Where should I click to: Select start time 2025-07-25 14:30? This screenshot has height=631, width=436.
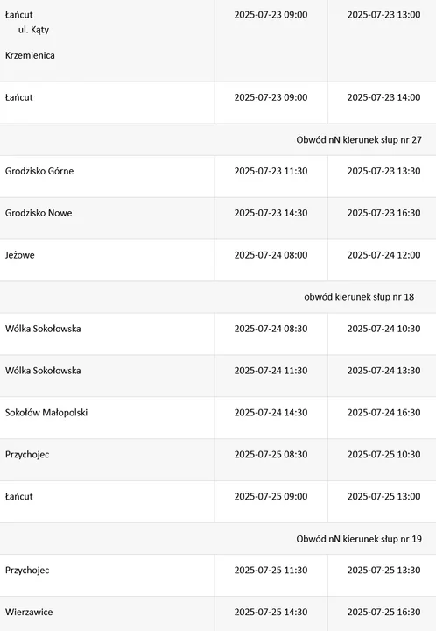(271, 612)
